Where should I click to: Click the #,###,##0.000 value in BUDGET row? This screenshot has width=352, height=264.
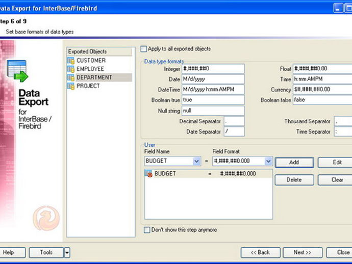point(238,174)
